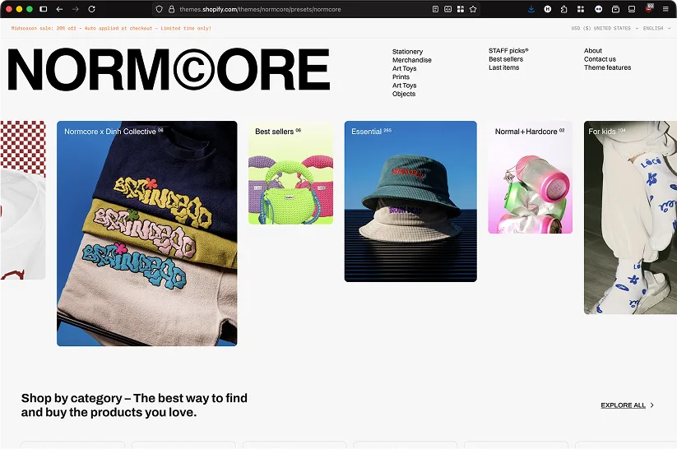The image size is (677, 449).
Task: Click the NORMCORE logo
Action: point(169,69)
